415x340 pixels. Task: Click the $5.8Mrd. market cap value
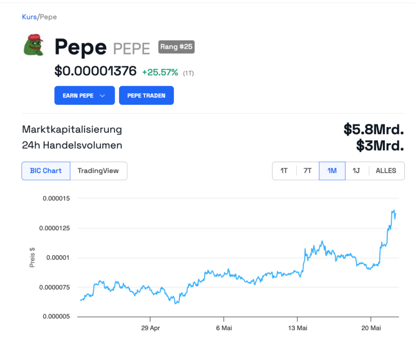click(373, 130)
